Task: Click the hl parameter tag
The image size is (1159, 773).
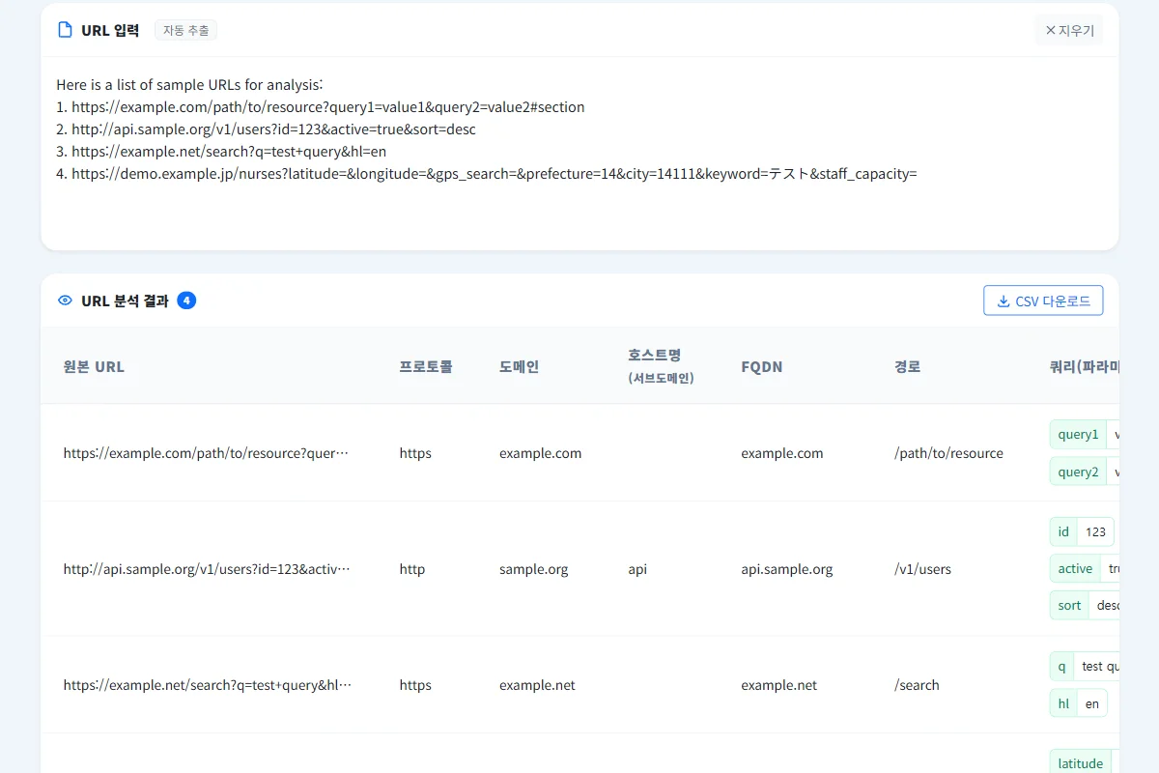Action: tap(1063, 703)
